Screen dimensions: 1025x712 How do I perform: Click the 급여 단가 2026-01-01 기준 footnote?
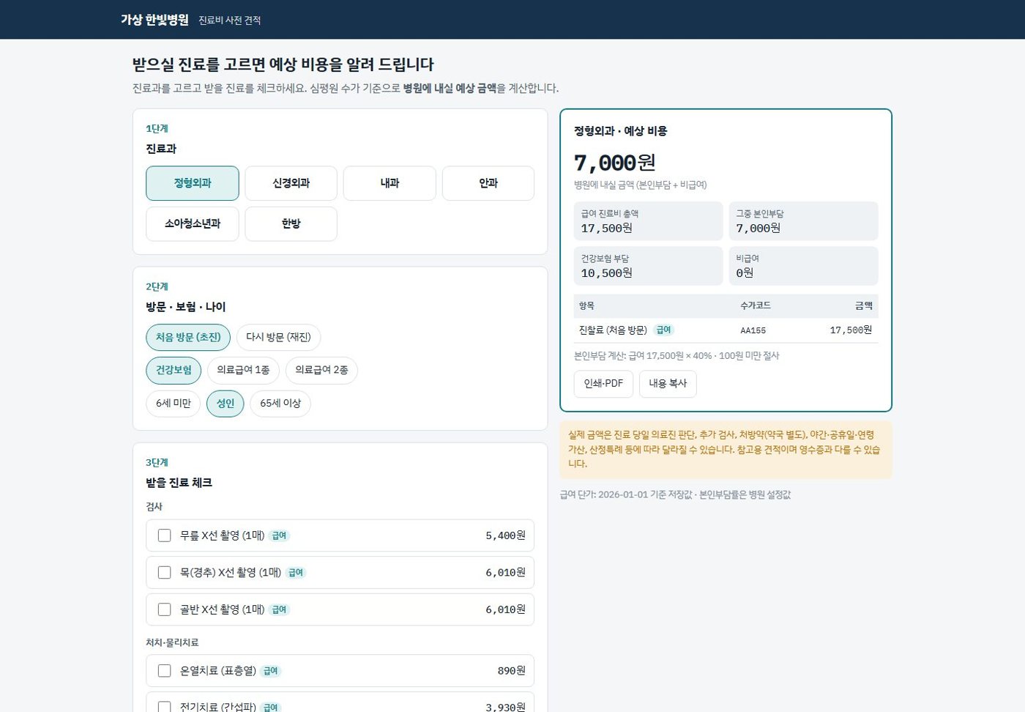pos(675,495)
